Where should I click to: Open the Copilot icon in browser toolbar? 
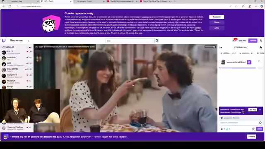262,7
